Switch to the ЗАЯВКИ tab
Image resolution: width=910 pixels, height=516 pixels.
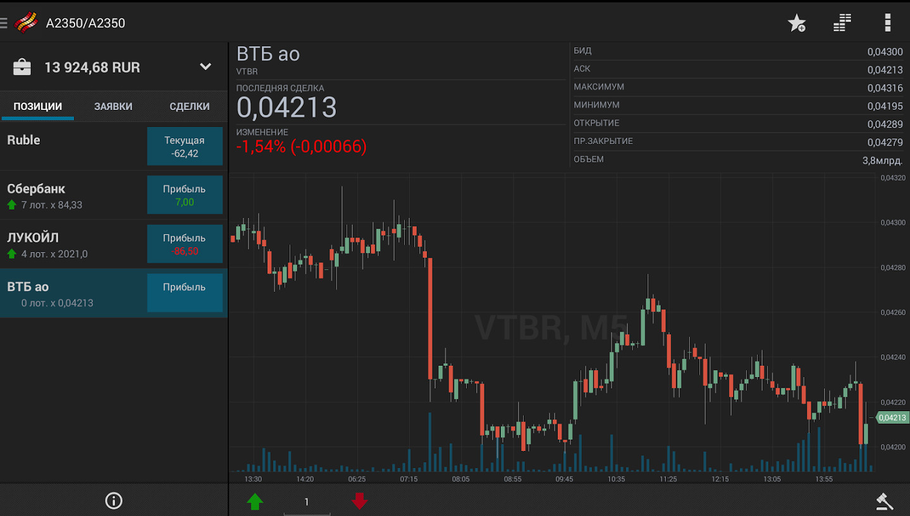[x=113, y=106]
